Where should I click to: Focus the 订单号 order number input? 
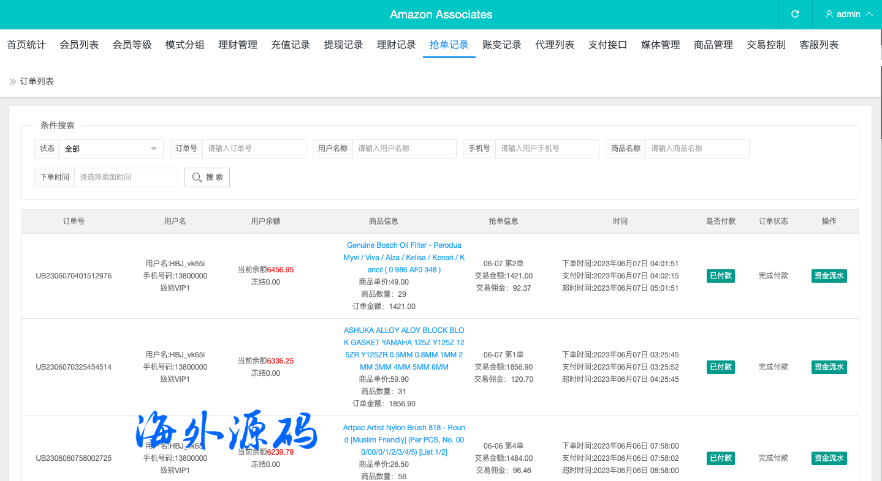click(x=254, y=149)
